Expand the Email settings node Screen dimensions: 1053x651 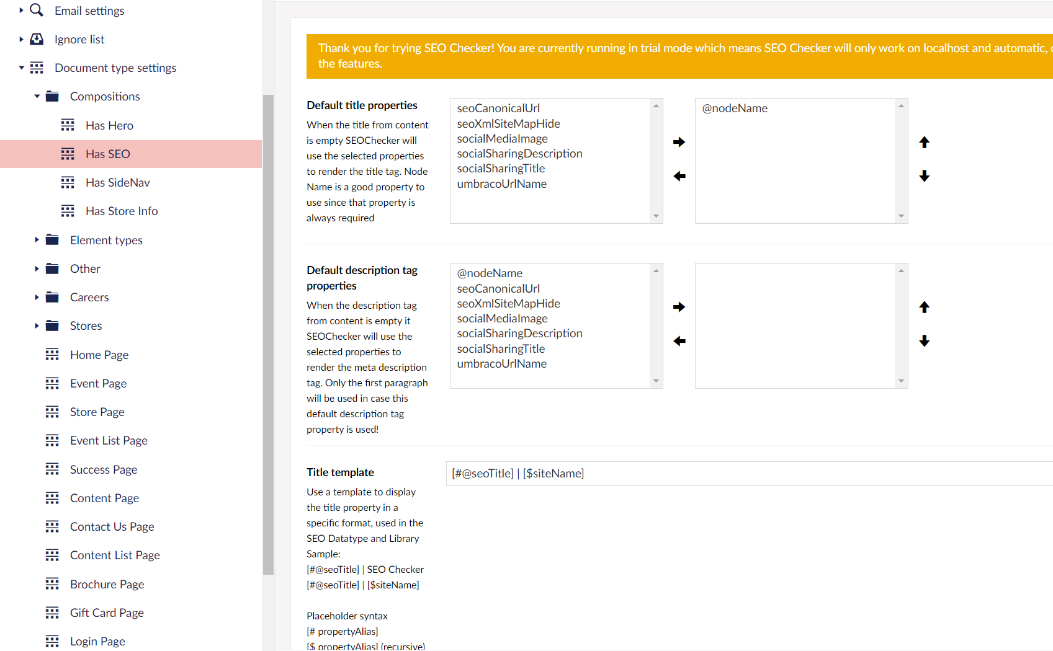pos(21,11)
